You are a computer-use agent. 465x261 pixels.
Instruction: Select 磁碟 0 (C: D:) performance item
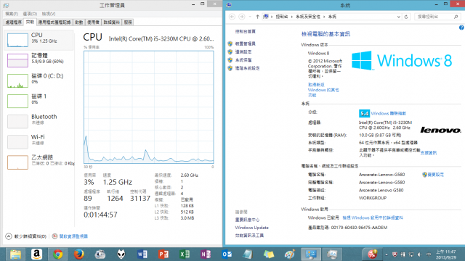(x=39, y=80)
